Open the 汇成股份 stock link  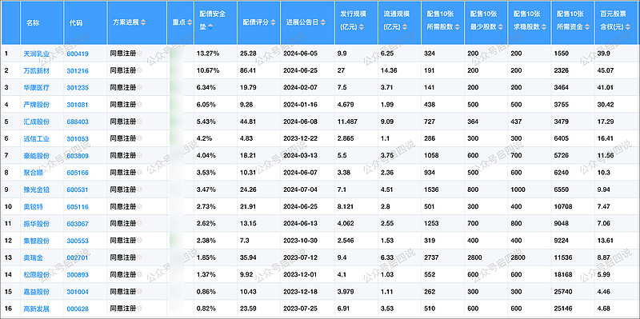coord(37,122)
